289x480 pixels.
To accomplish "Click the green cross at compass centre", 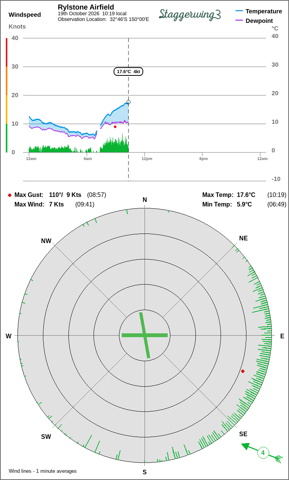I will pos(144,335).
